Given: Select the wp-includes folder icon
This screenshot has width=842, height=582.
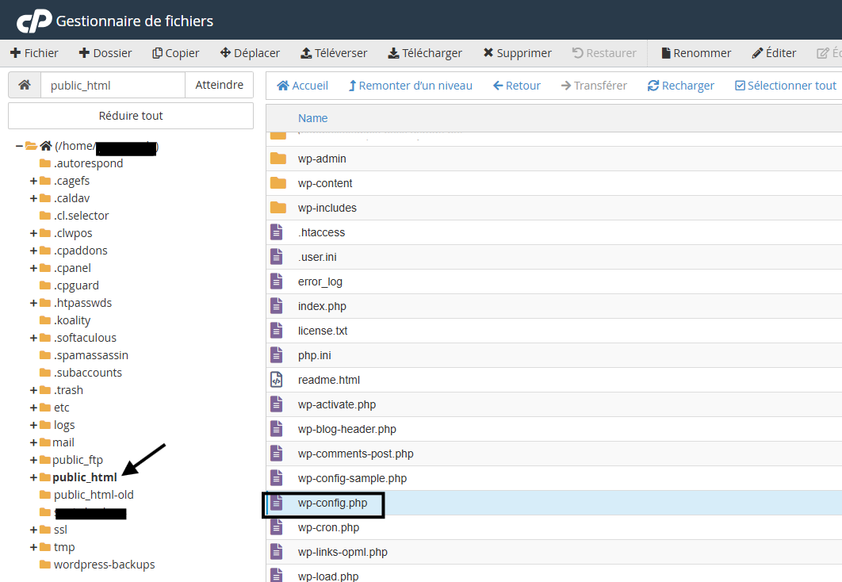Looking at the screenshot, I should [278, 208].
